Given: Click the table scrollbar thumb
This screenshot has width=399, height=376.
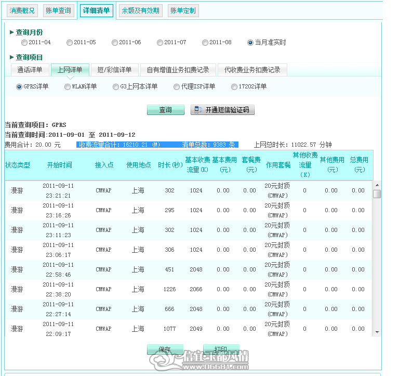Looking at the screenshot, I should tap(377, 194).
